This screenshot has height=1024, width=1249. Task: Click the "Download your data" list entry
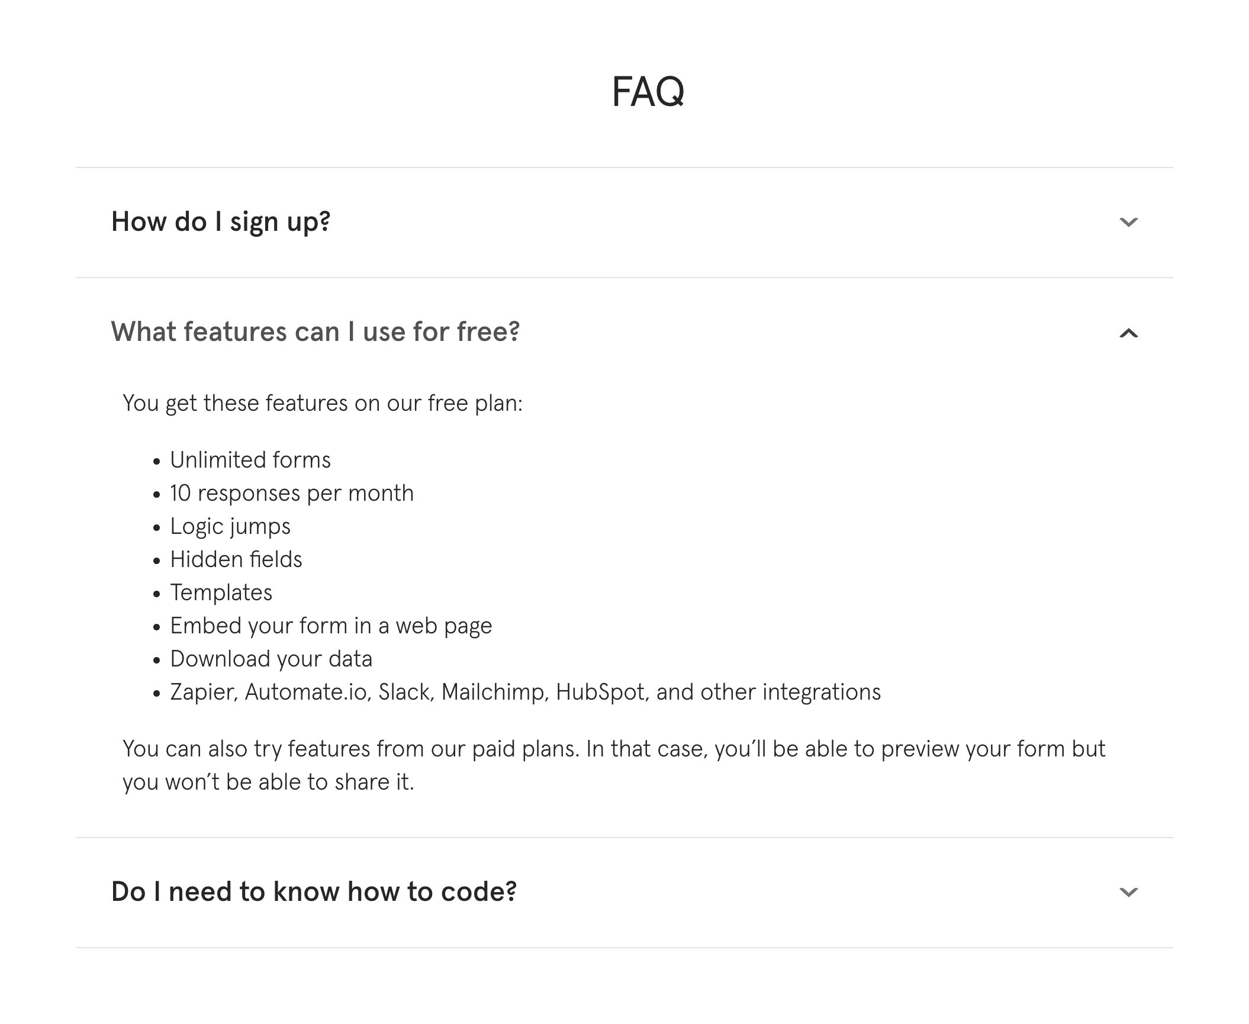271,658
